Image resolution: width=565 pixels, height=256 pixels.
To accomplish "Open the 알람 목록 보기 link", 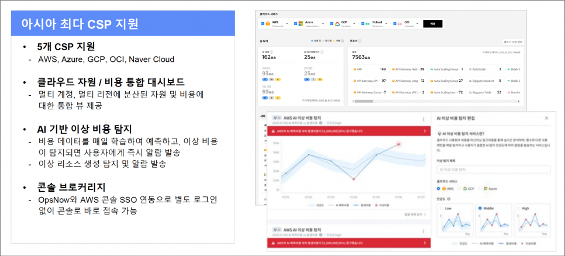I will (415, 215).
